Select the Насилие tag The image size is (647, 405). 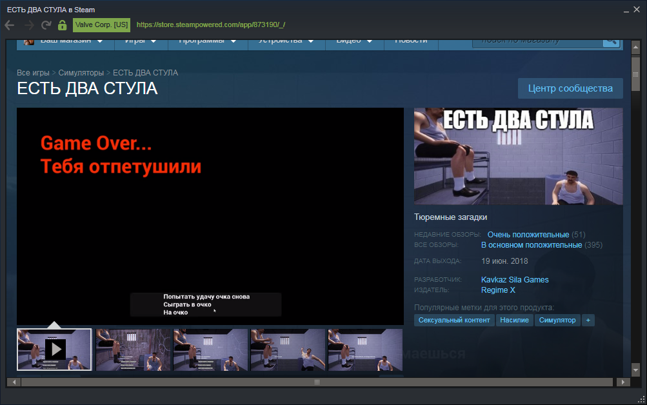(x=514, y=320)
